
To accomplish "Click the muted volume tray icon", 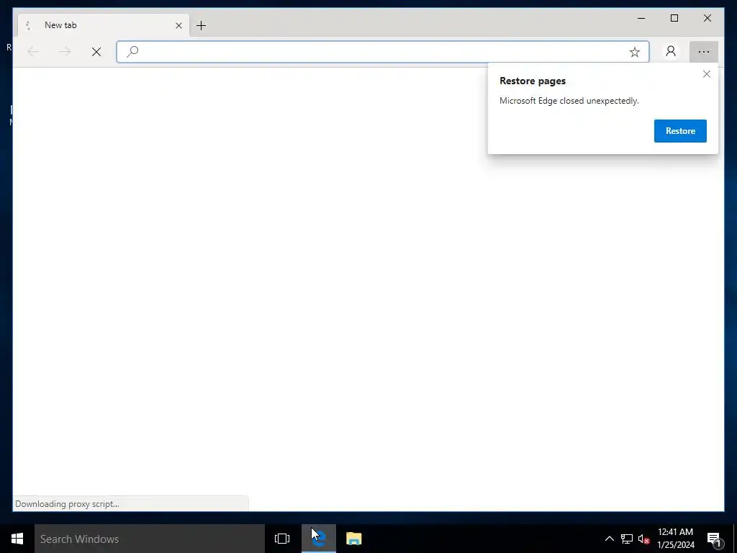I will tap(643, 539).
